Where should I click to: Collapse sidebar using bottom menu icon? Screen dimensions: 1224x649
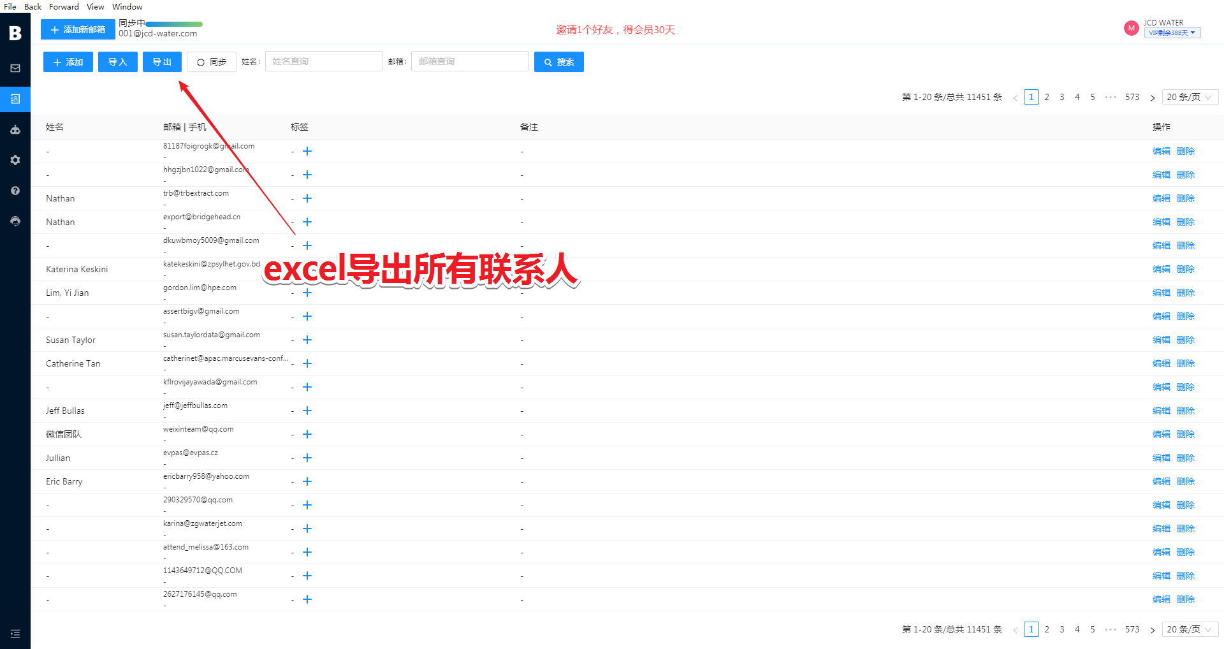pos(15,634)
